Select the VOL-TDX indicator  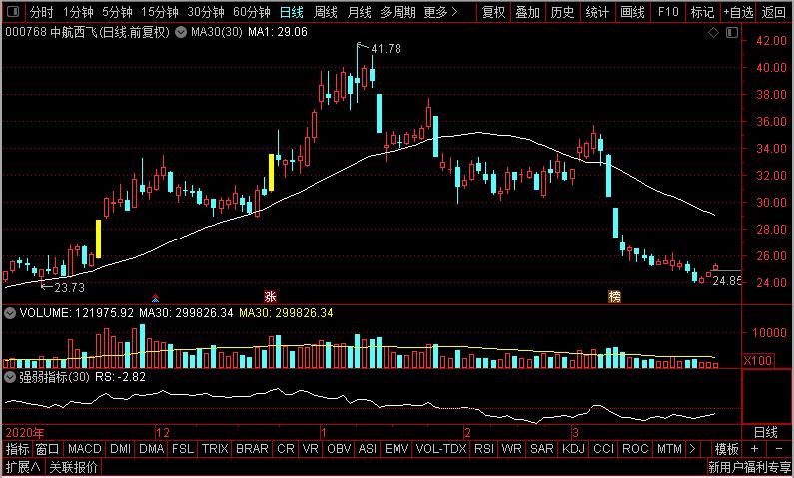click(441, 449)
